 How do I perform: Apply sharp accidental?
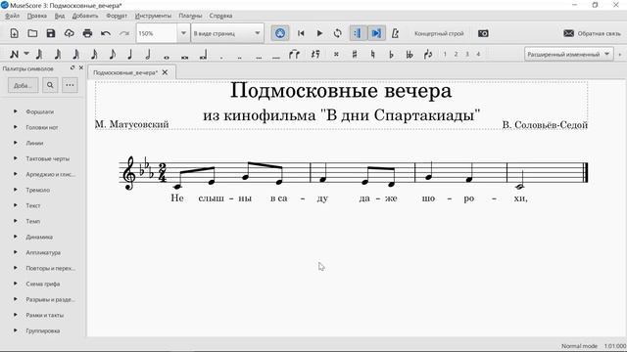(355, 55)
